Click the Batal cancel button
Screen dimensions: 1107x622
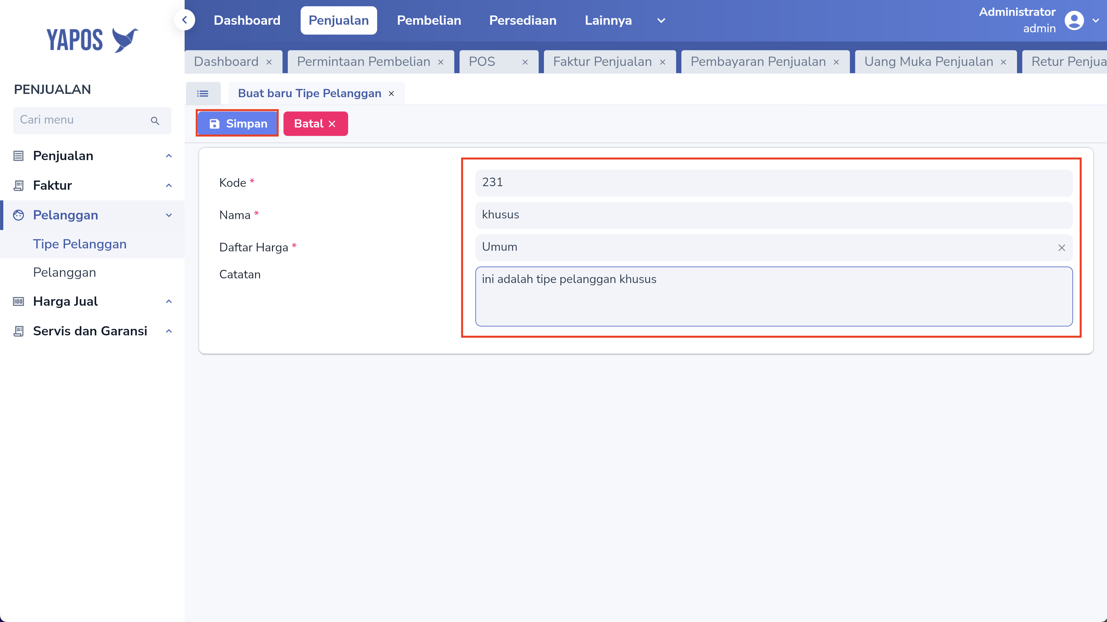click(x=315, y=124)
